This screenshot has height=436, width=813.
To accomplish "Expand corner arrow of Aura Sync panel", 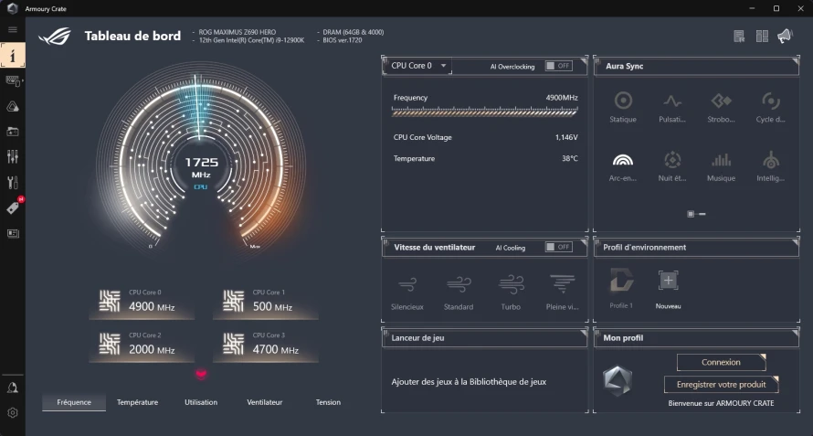I will tap(796, 60).
